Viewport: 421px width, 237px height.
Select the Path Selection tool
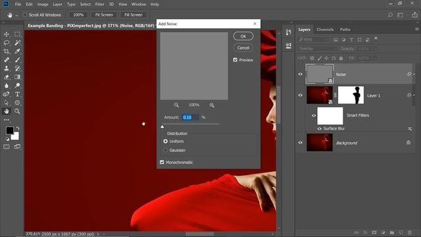[7, 103]
